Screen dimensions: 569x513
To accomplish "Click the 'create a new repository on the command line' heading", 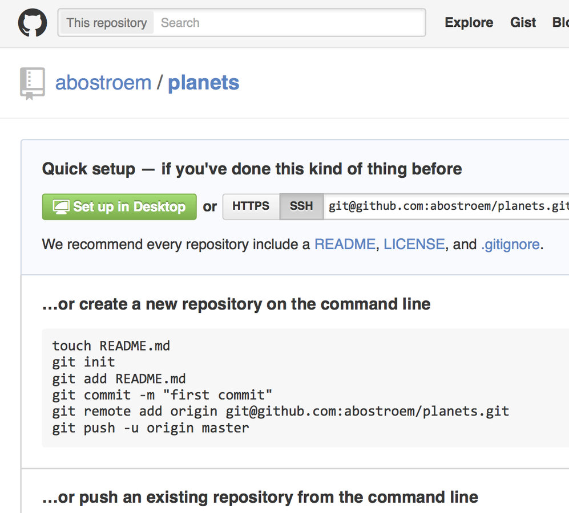I will click(x=236, y=304).
